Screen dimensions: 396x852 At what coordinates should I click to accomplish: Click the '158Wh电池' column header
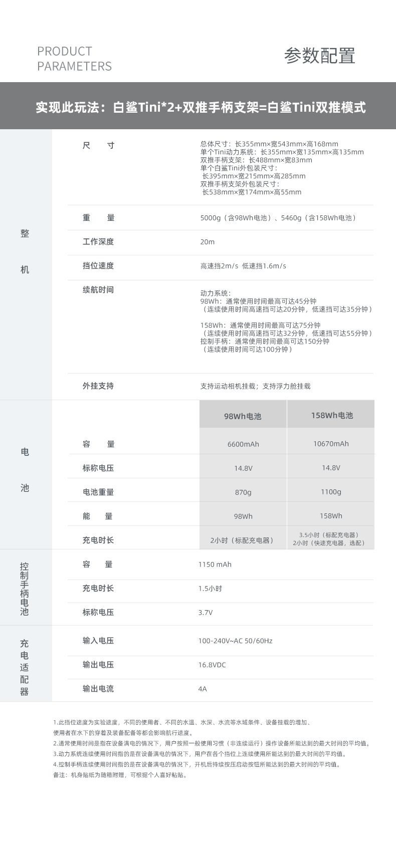click(332, 415)
